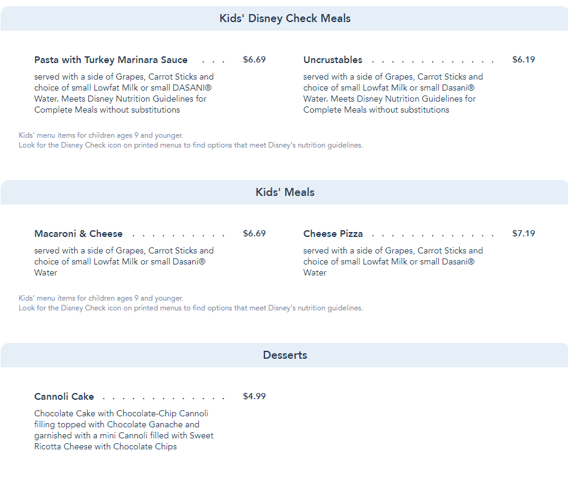Viewport: 568px width, 480px height.
Task: Click the $4.99 Cannoli Cake price
Action: tap(254, 397)
